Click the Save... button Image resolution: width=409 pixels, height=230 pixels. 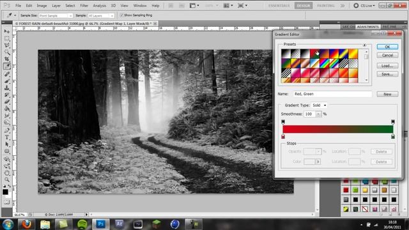pyautogui.click(x=387, y=74)
